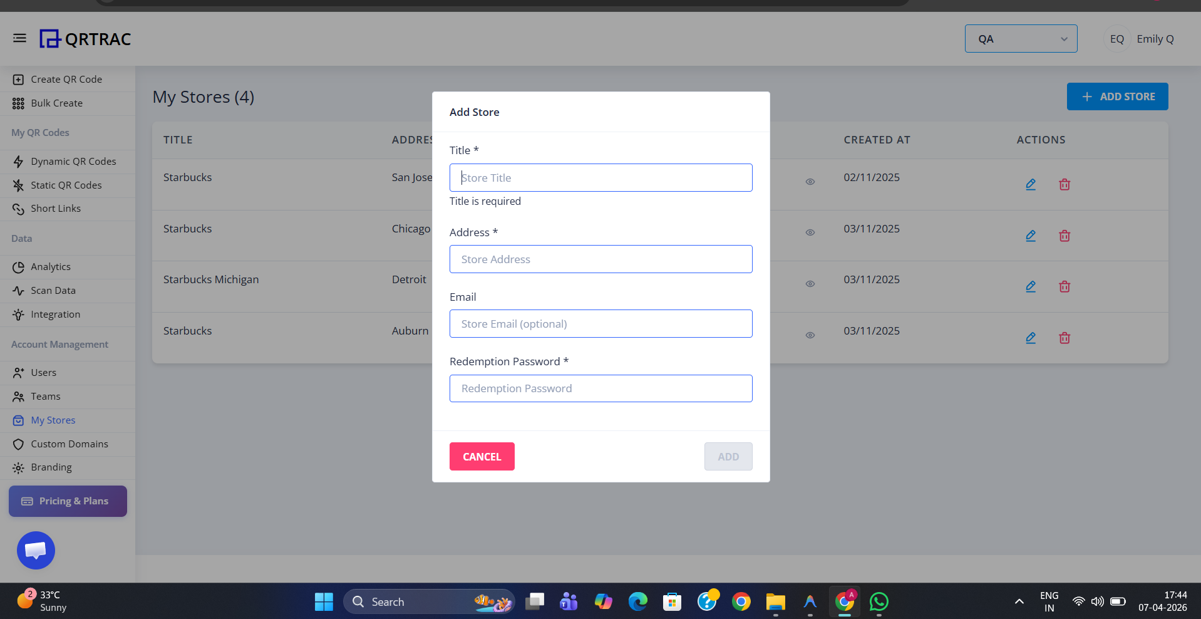
Task: Edit the Starbucks Michigan store
Action: (x=1031, y=286)
